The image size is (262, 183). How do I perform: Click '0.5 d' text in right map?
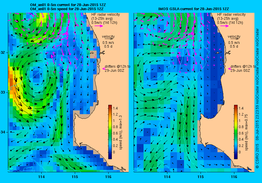coord(234,46)
